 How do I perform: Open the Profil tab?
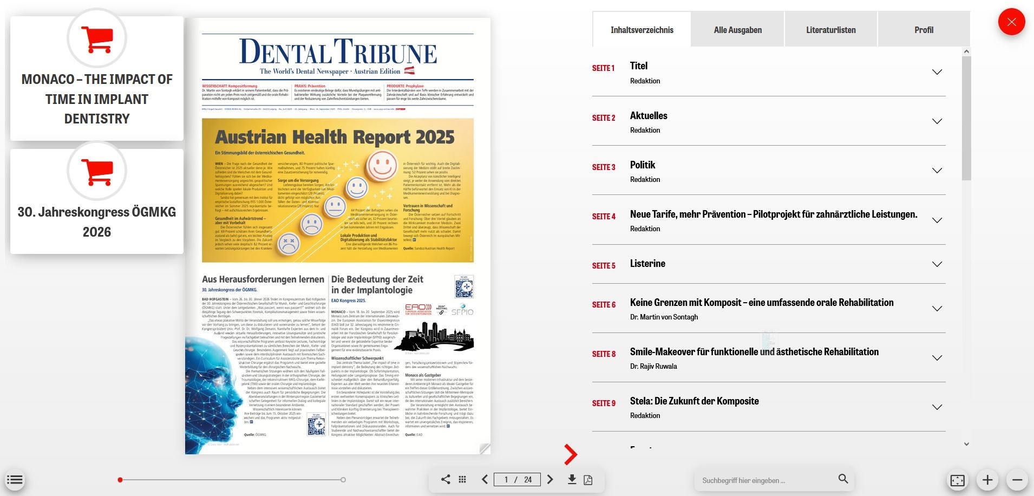tap(924, 30)
